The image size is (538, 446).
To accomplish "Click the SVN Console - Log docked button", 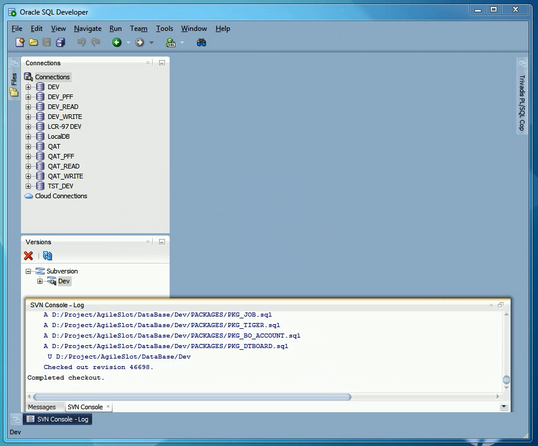I will click(x=57, y=419).
